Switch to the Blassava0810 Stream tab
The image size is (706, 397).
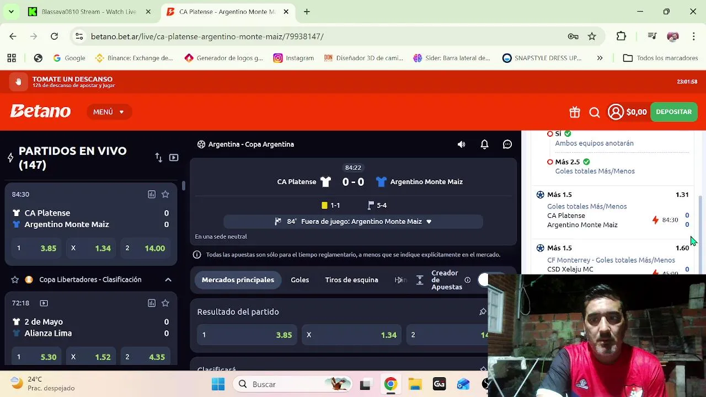(x=88, y=12)
